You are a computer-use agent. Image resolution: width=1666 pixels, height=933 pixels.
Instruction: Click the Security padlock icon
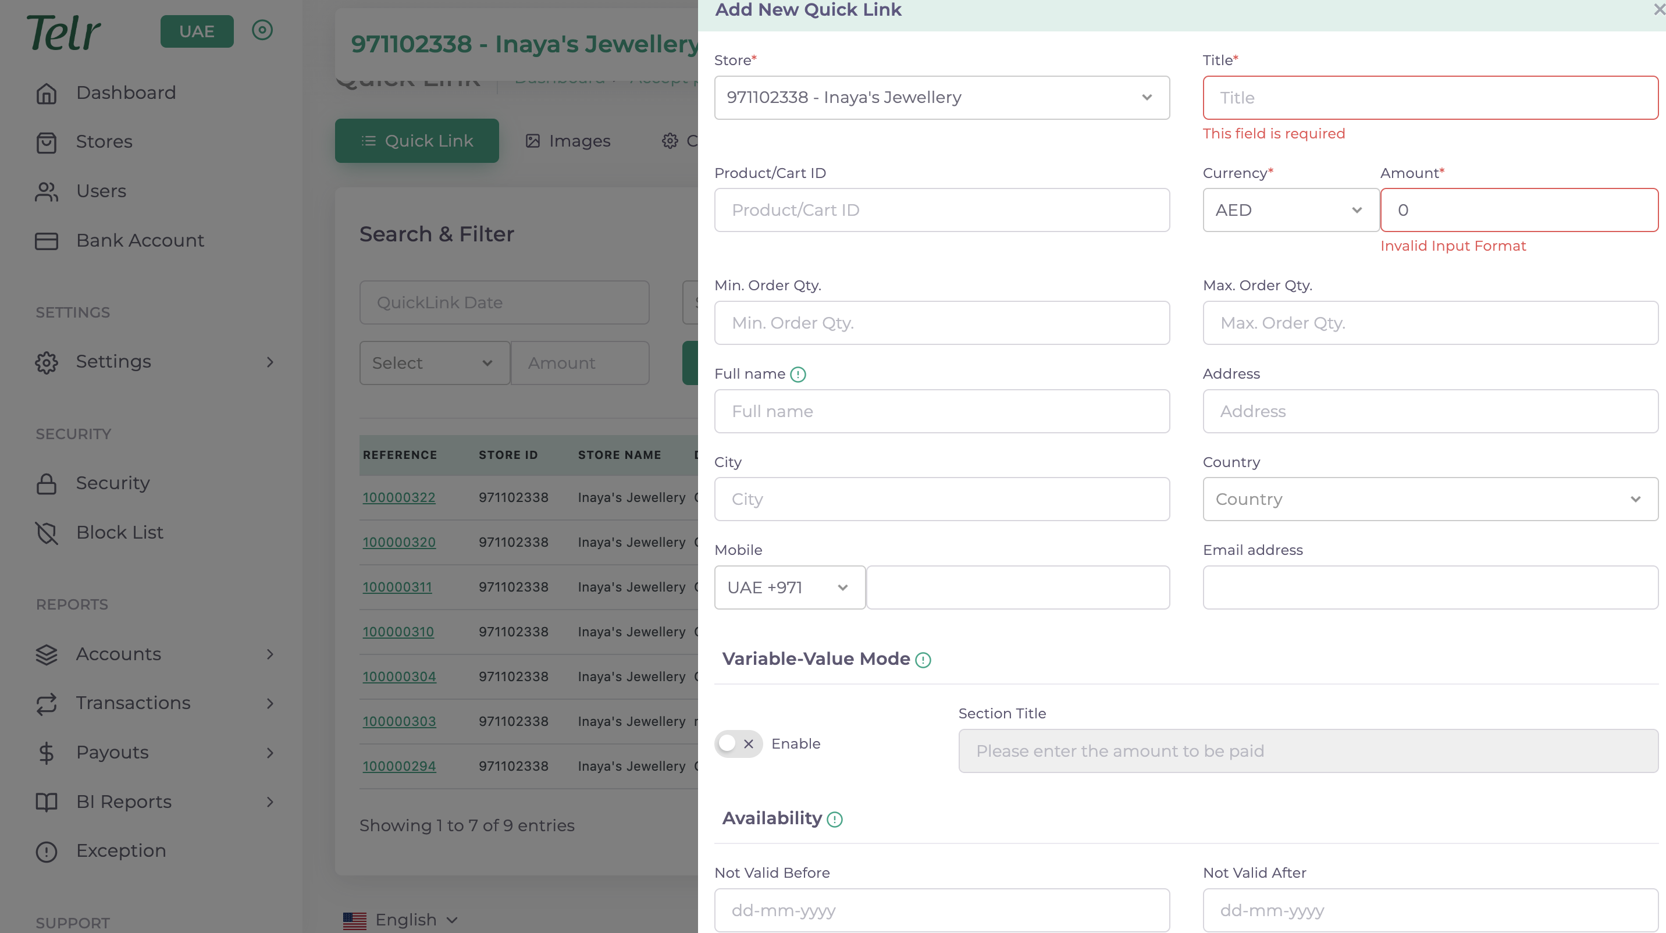tap(47, 483)
